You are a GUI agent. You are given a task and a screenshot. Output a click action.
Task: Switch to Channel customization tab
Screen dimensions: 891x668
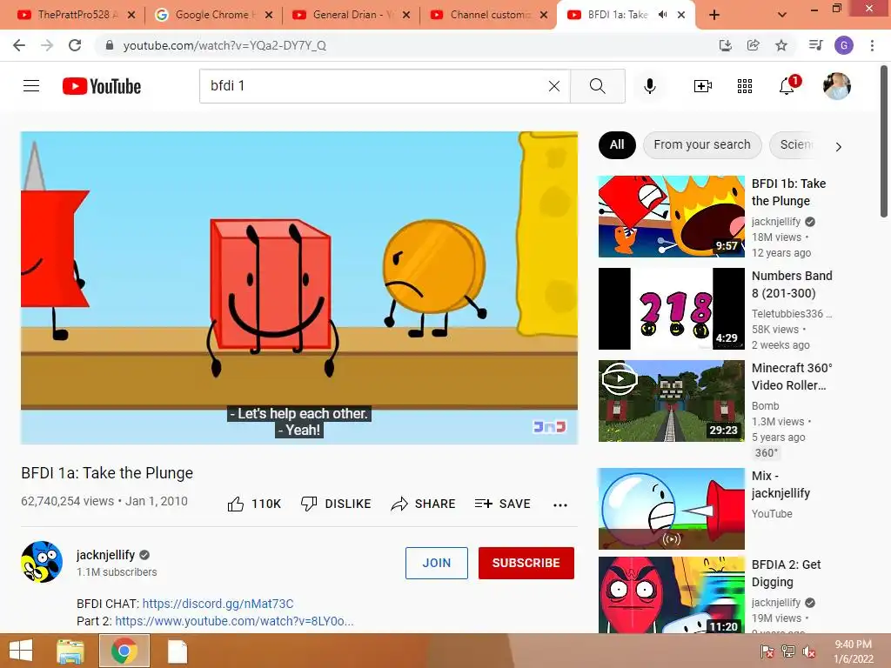(487, 15)
